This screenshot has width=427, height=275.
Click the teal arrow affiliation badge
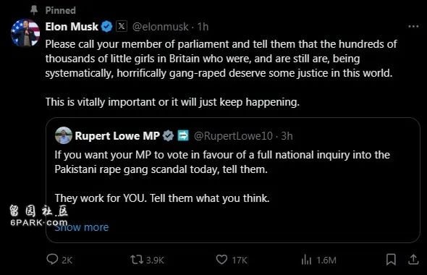[x=183, y=135]
